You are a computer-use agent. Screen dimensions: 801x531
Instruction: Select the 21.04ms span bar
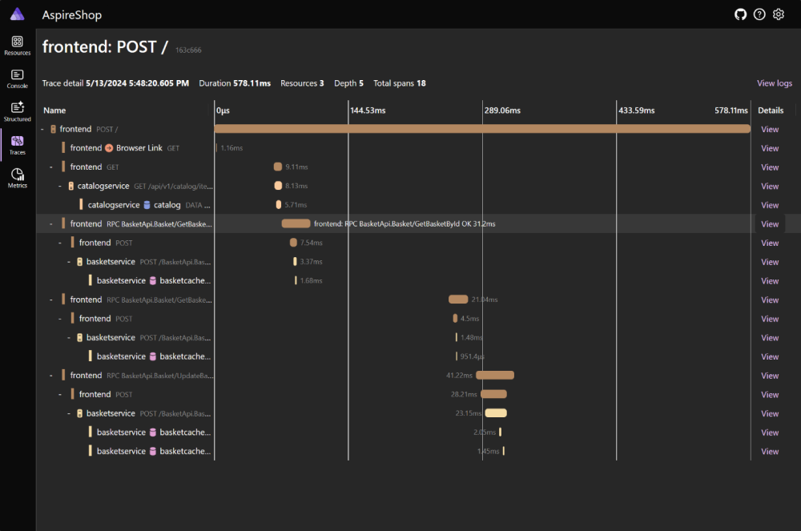point(458,300)
